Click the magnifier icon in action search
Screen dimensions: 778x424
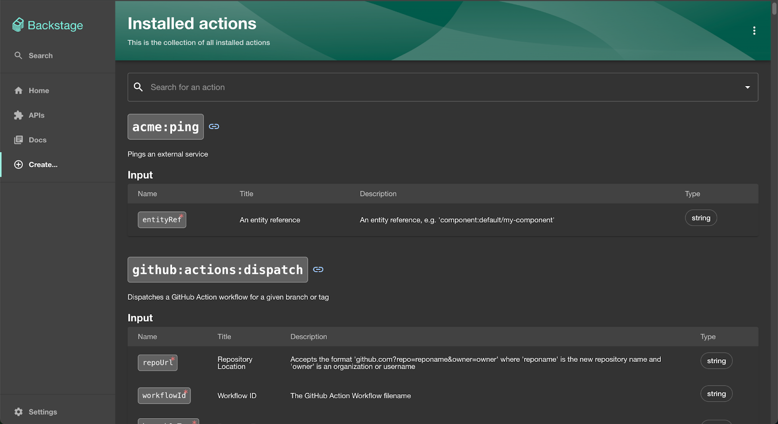point(139,87)
